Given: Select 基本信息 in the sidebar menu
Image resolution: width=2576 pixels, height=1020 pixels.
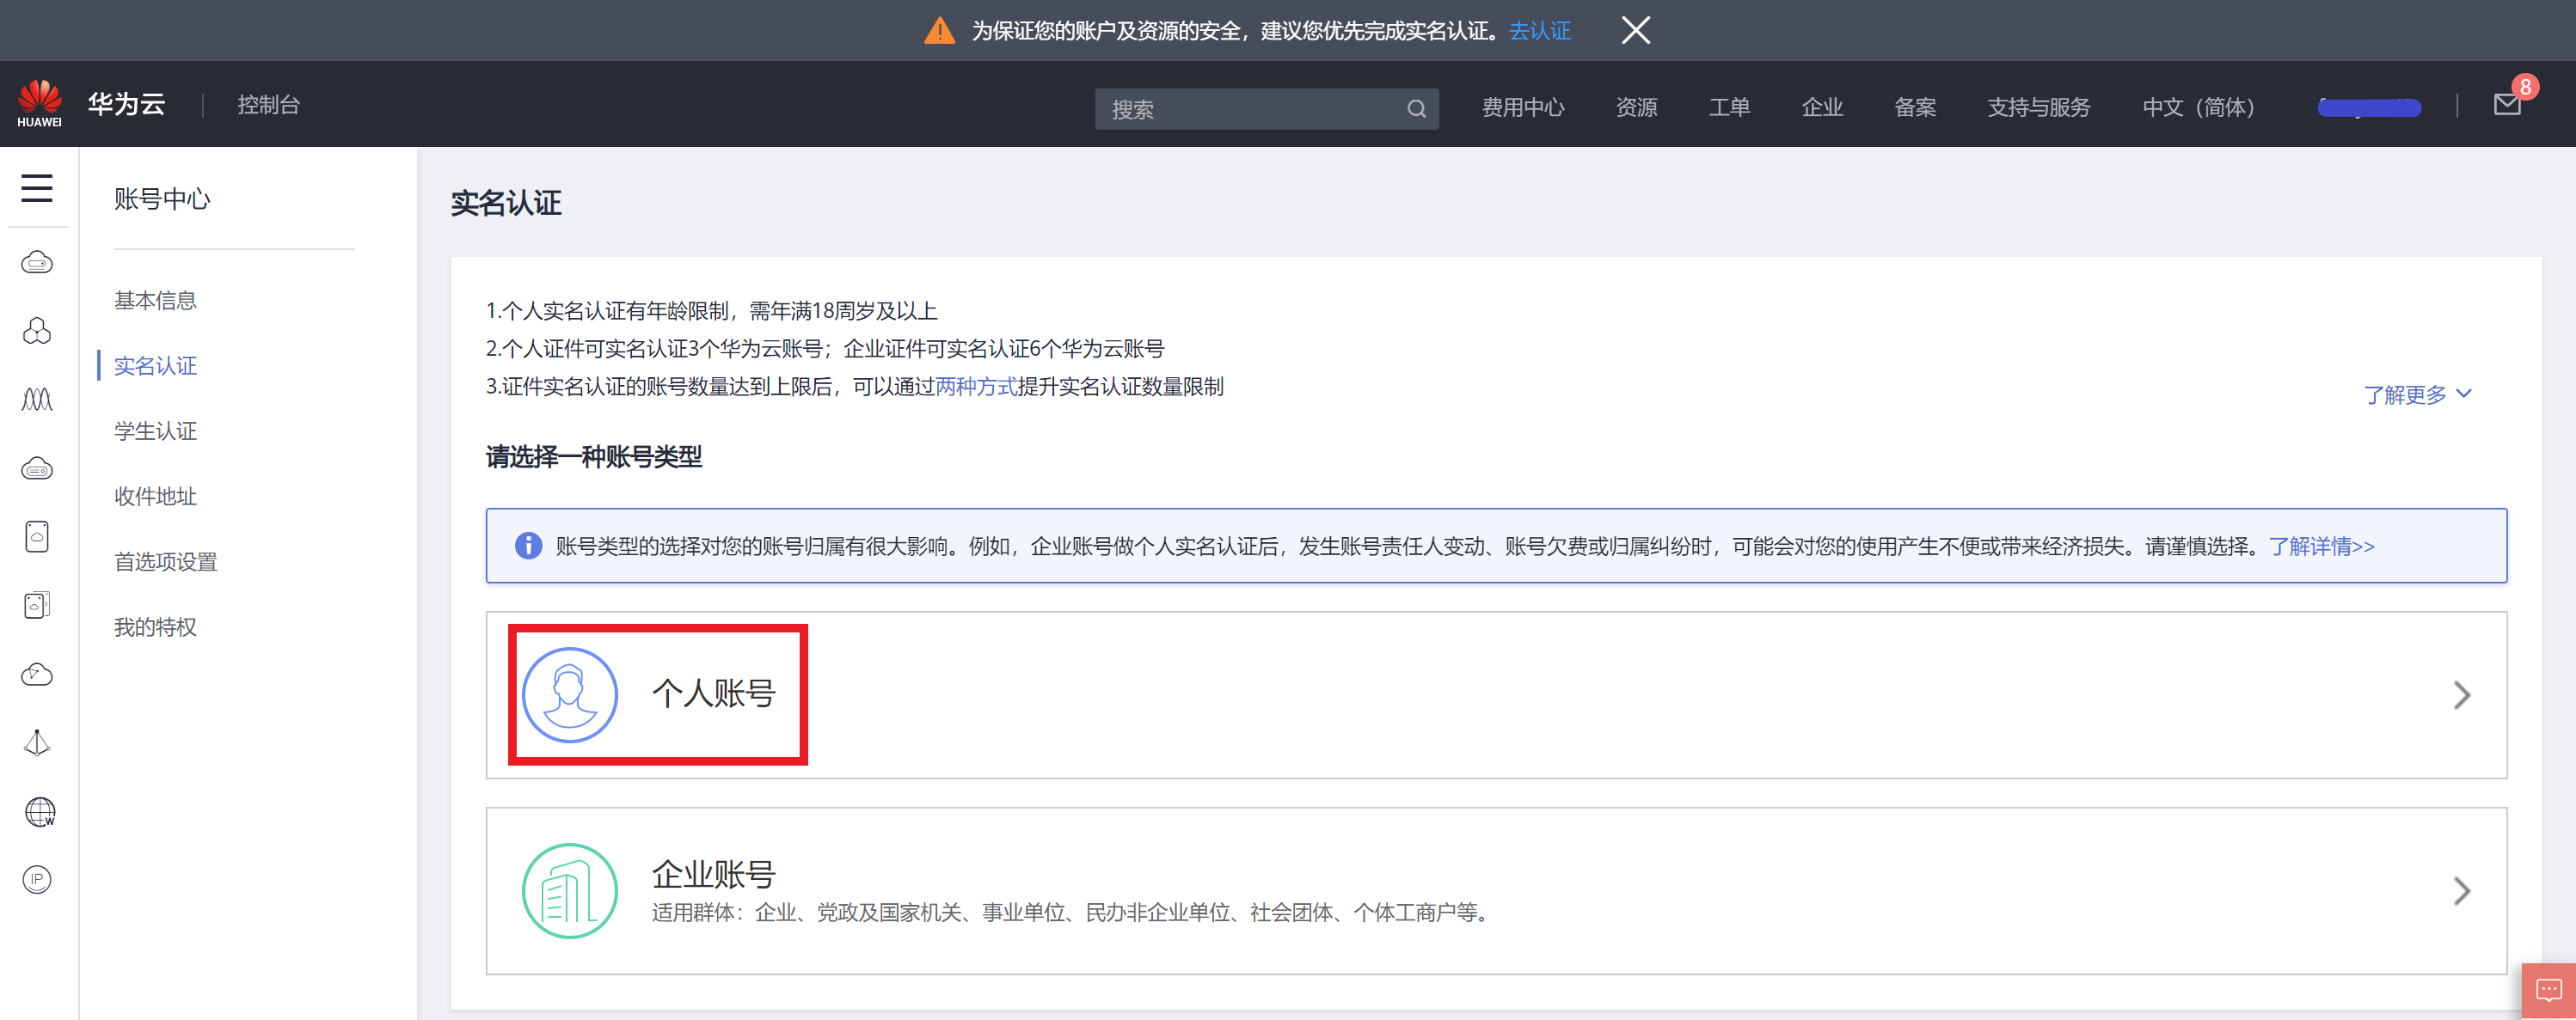Looking at the screenshot, I should pyautogui.click(x=155, y=300).
